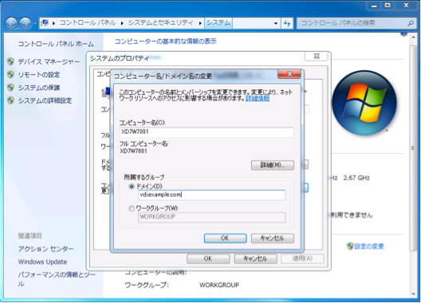
Task: Click OK in domain change dialog
Action: point(225,238)
